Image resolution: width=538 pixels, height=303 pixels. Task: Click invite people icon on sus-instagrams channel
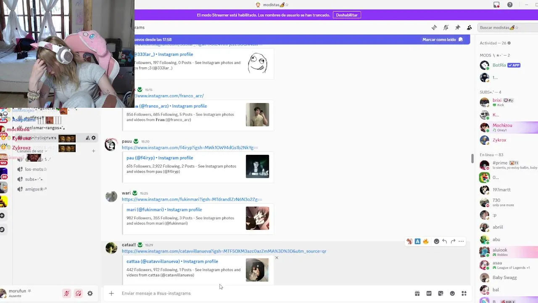coord(87,138)
